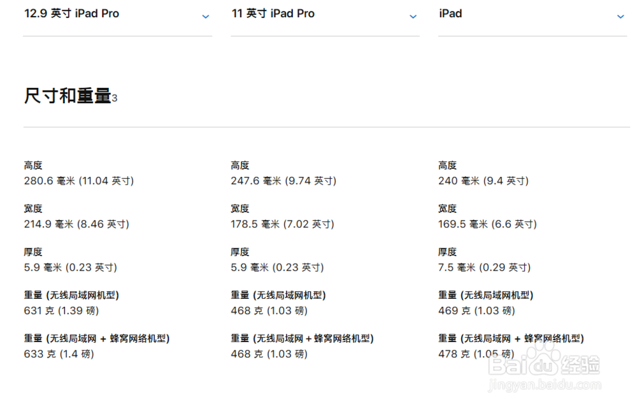637x407 pixels.
Task: Click the 尺寸和重量 section heading
Action: (66, 96)
